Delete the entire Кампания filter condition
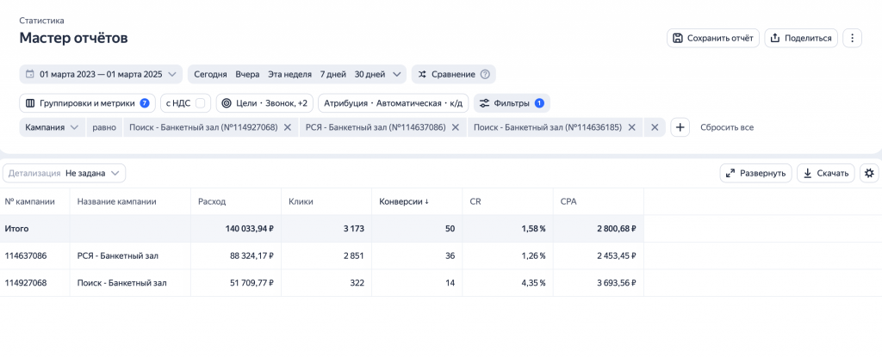Image resolution: width=882 pixels, height=357 pixels. 655,127
